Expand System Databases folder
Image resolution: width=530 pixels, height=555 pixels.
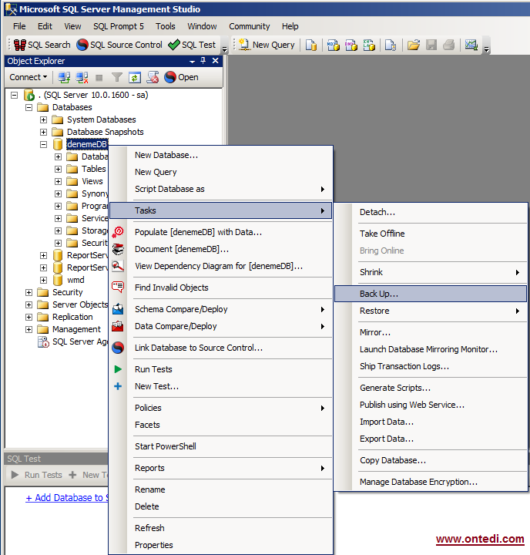[x=43, y=120]
